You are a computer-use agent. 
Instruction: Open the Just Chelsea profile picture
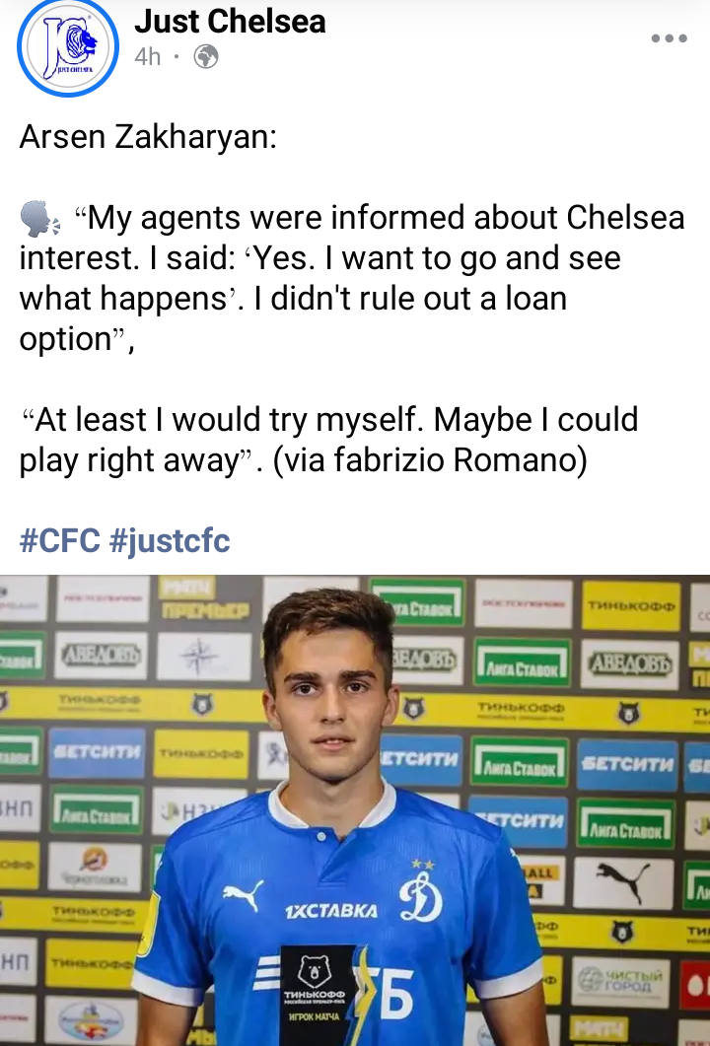(x=68, y=46)
